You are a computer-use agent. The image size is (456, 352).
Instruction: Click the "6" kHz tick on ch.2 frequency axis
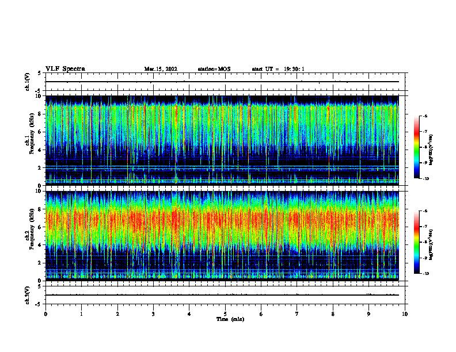[40, 227]
